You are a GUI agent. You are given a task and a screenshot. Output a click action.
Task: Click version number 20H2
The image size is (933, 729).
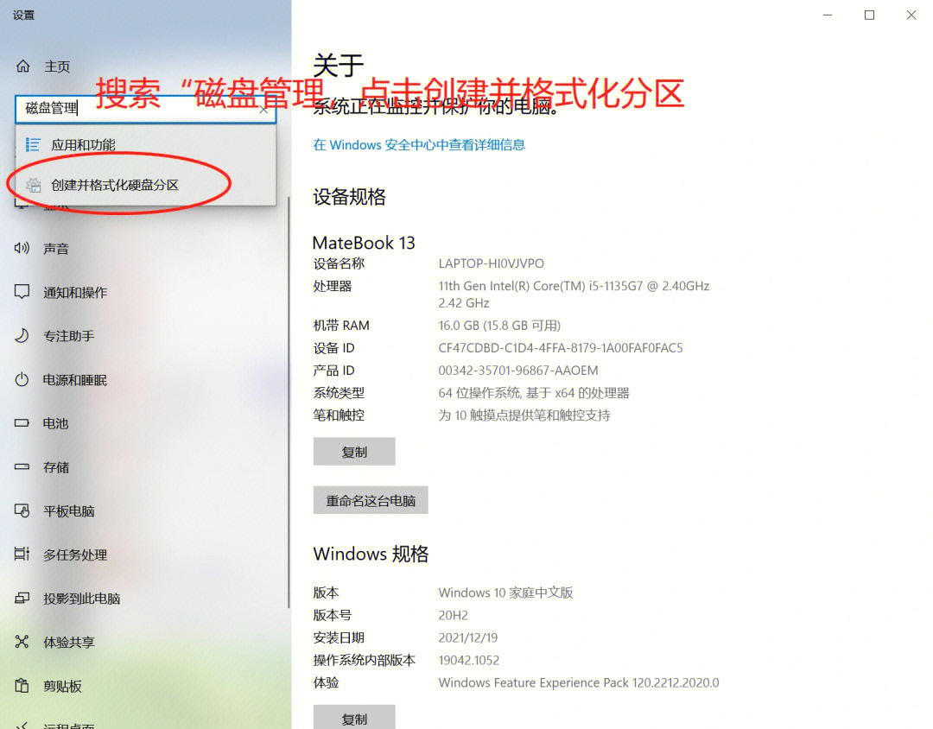pos(453,615)
